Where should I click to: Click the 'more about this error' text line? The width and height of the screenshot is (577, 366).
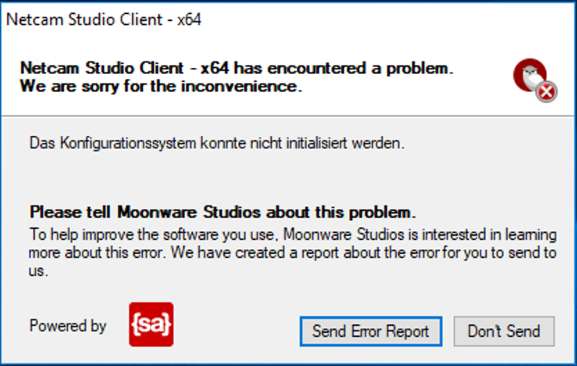point(293,253)
